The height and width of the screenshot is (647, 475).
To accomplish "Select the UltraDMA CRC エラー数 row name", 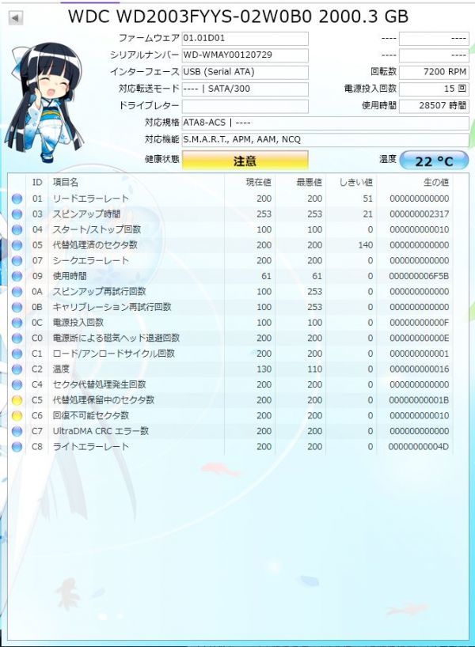I will 101,431.
